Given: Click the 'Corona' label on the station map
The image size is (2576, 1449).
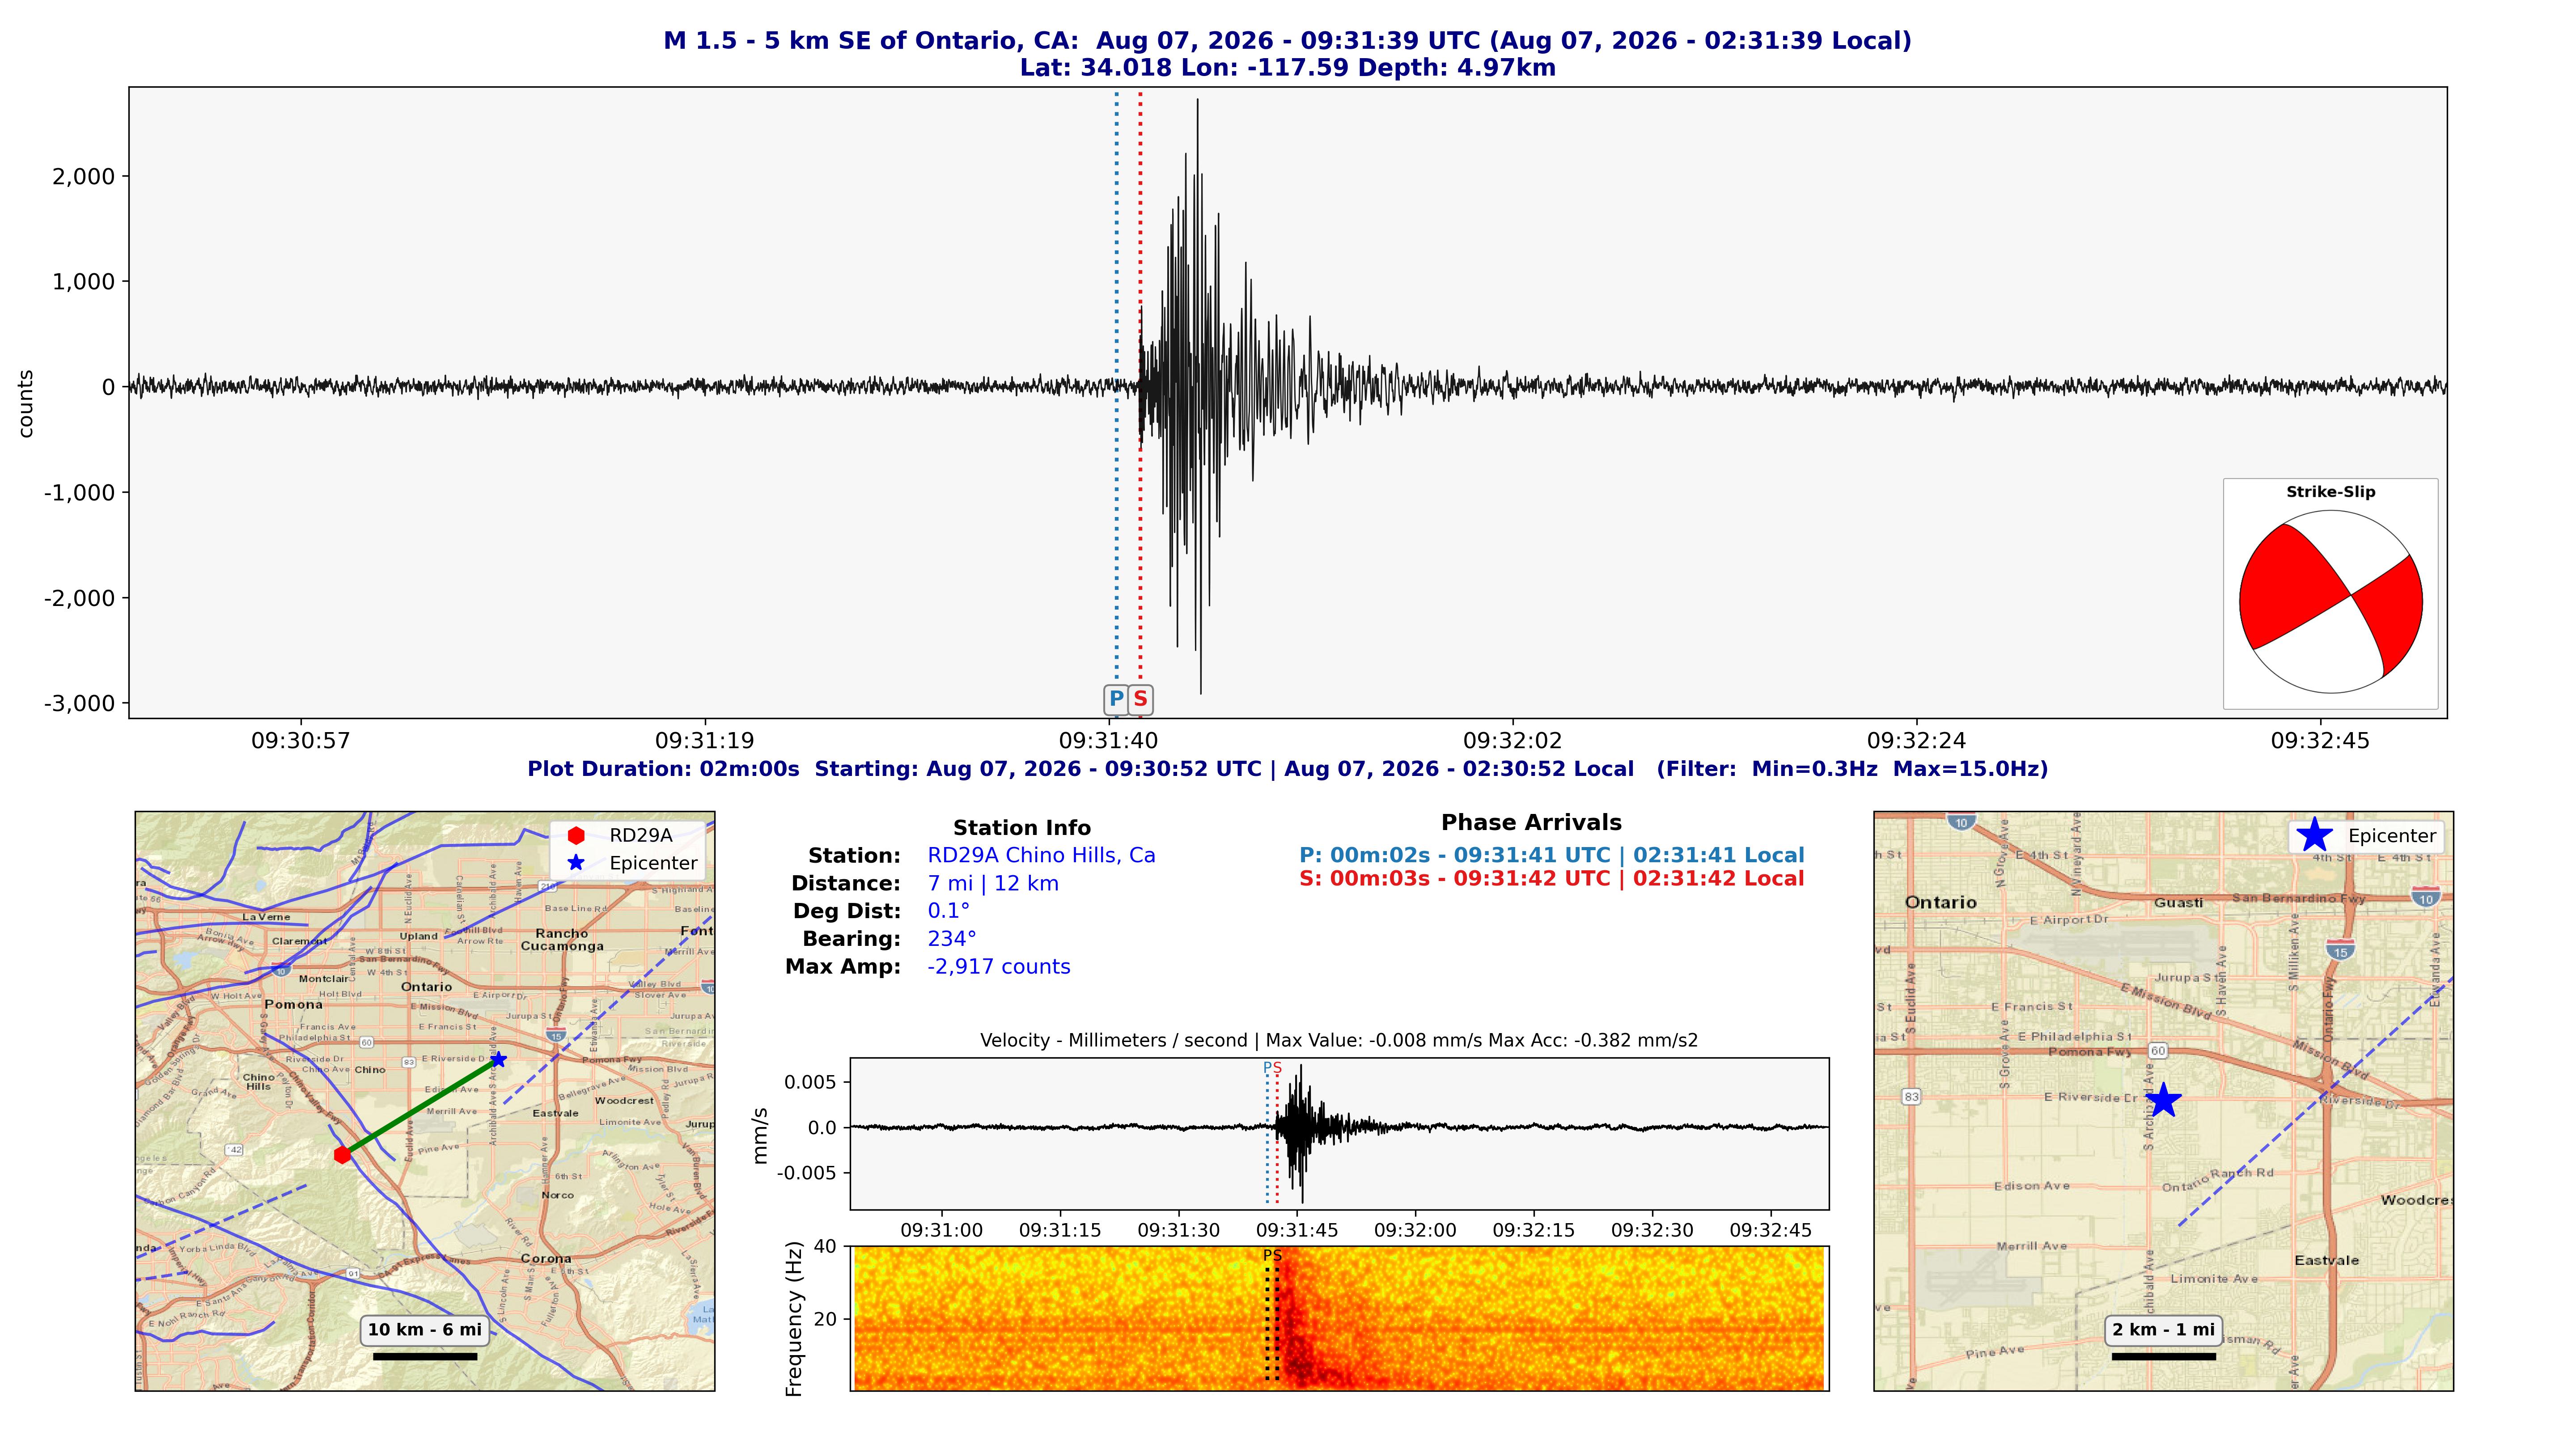Looking at the screenshot, I should click(546, 1259).
